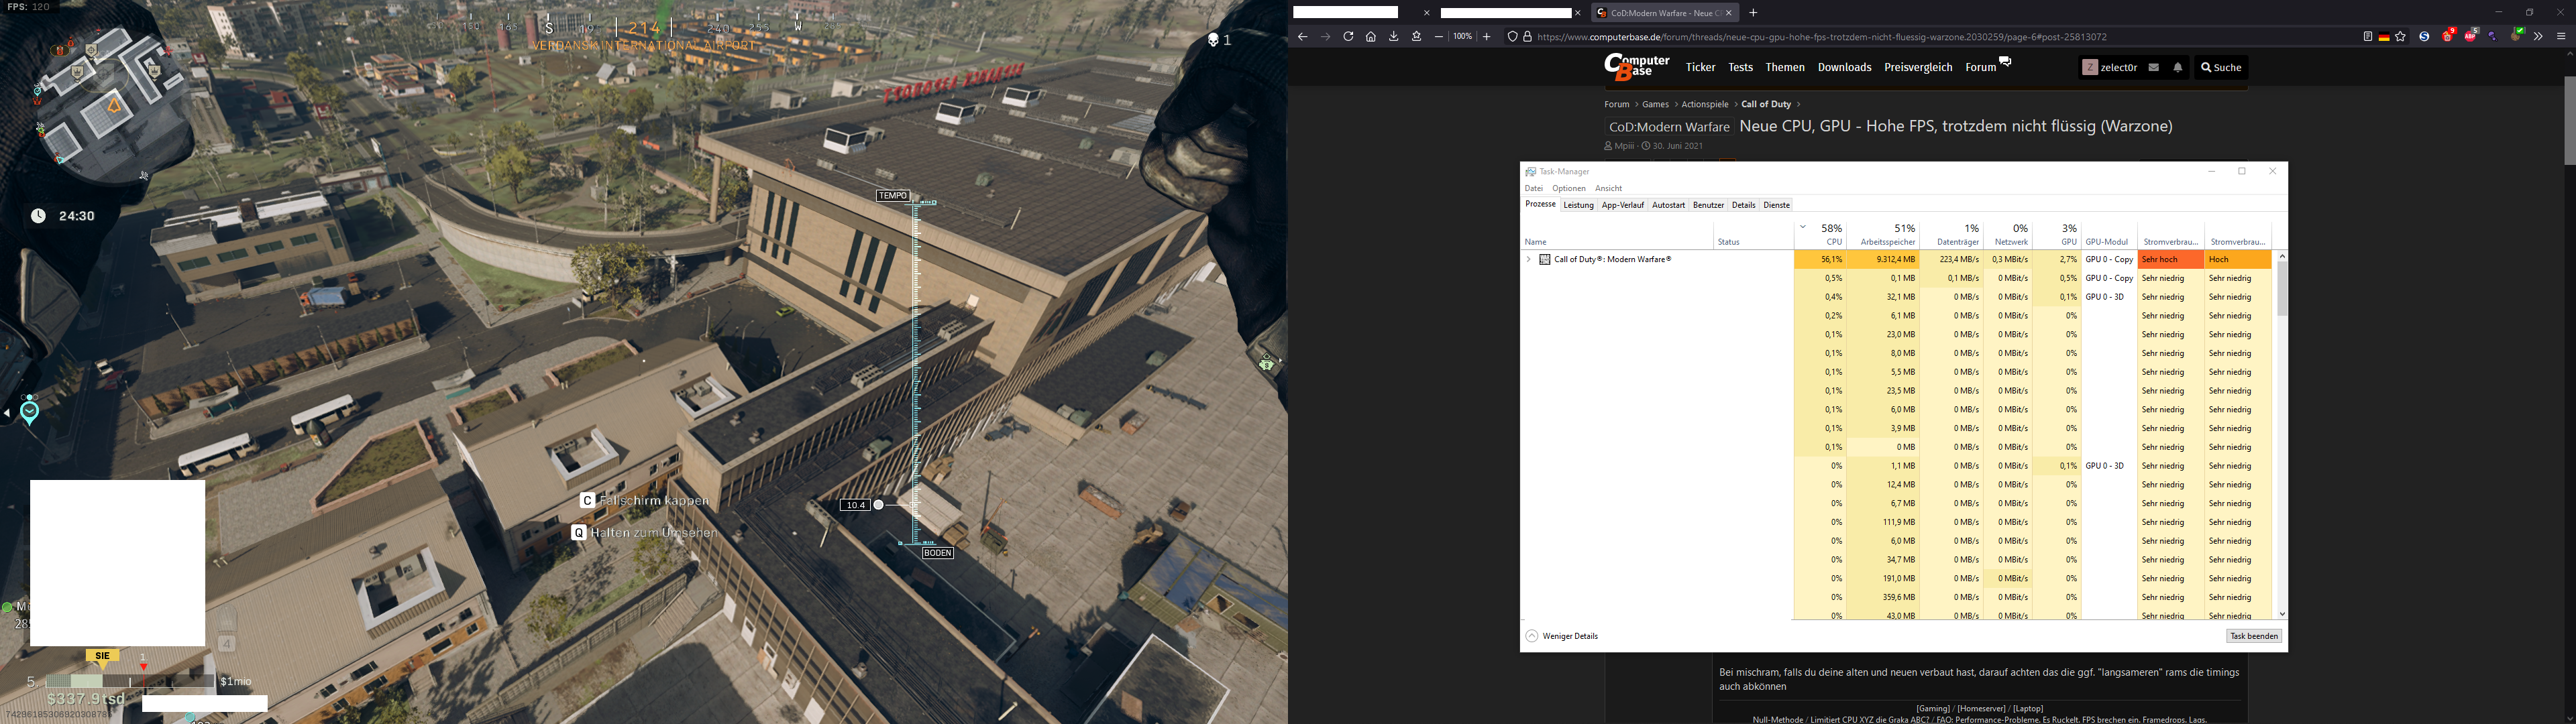Click the Suche search button

2221,68
